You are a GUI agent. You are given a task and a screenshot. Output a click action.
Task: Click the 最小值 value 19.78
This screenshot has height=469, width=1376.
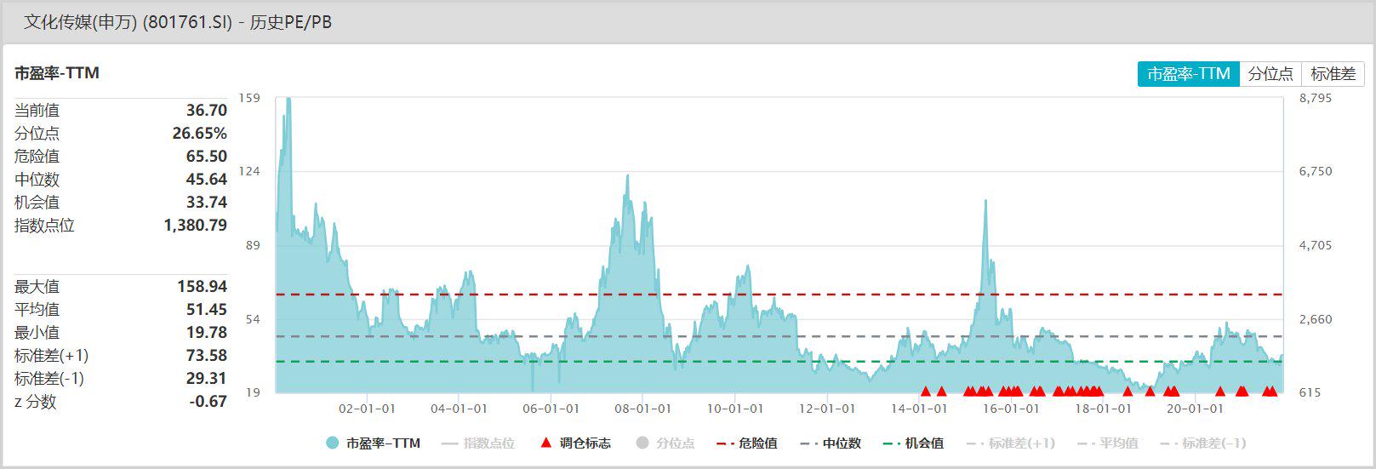click(x=207, y=333)
